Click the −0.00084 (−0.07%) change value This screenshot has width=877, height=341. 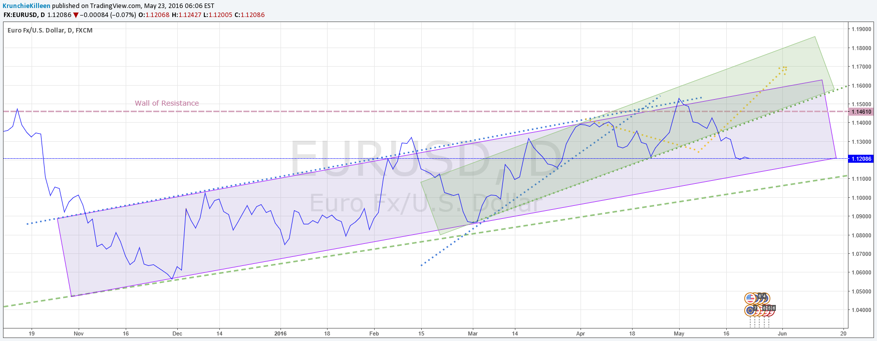pyautogui.click(x=108, y=15)
